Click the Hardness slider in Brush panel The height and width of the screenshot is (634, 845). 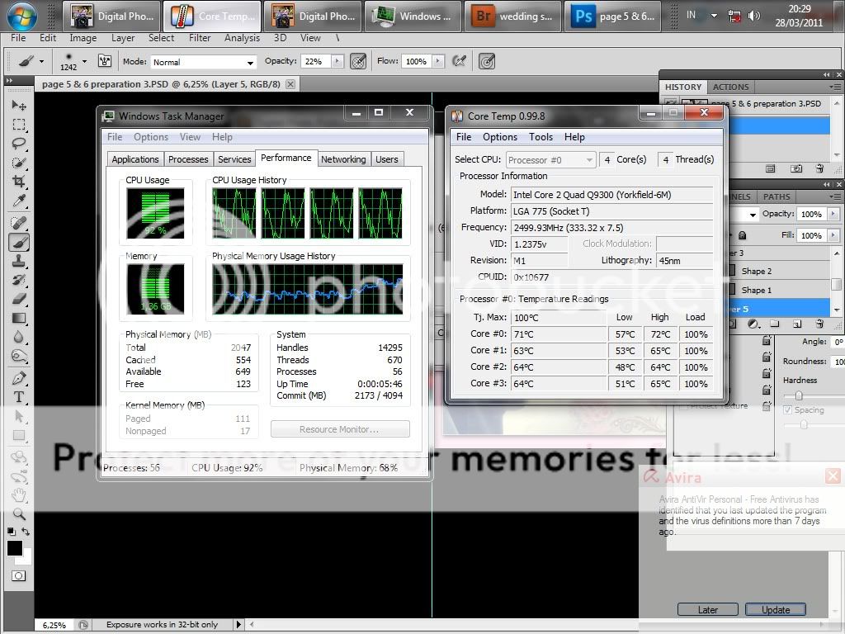tap(799, 395)
